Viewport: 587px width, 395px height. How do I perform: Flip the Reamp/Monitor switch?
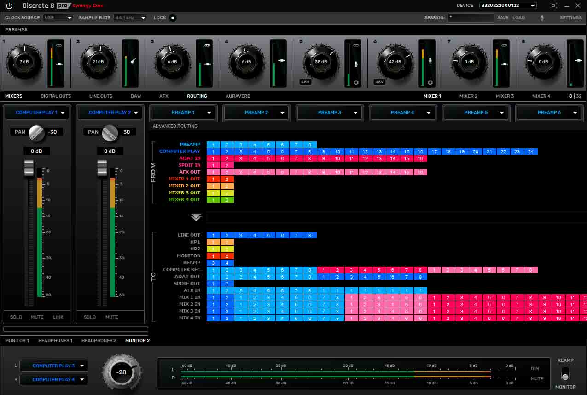pyautogui.click(x=565, y=373)
